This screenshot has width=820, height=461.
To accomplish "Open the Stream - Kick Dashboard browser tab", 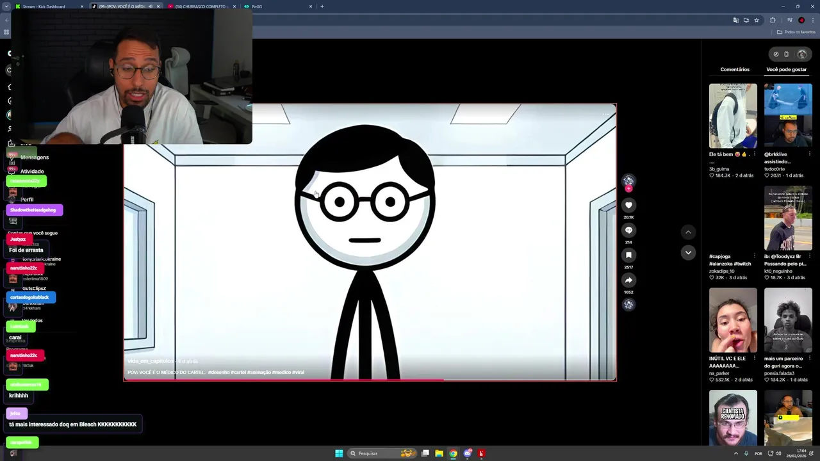I will click(49, 6).
